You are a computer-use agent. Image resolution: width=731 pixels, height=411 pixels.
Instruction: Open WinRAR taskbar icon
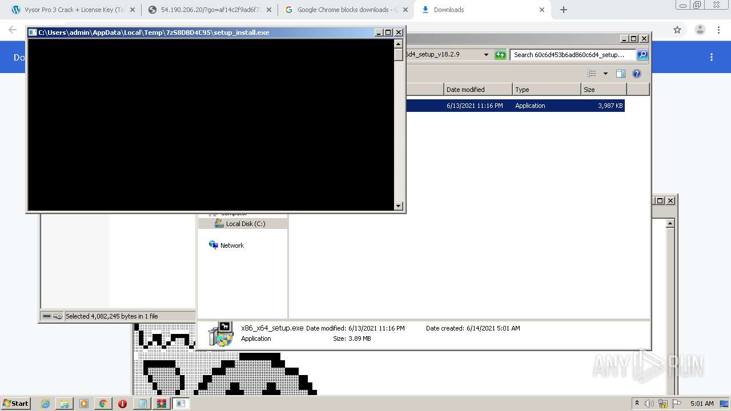tap(162, 404)
